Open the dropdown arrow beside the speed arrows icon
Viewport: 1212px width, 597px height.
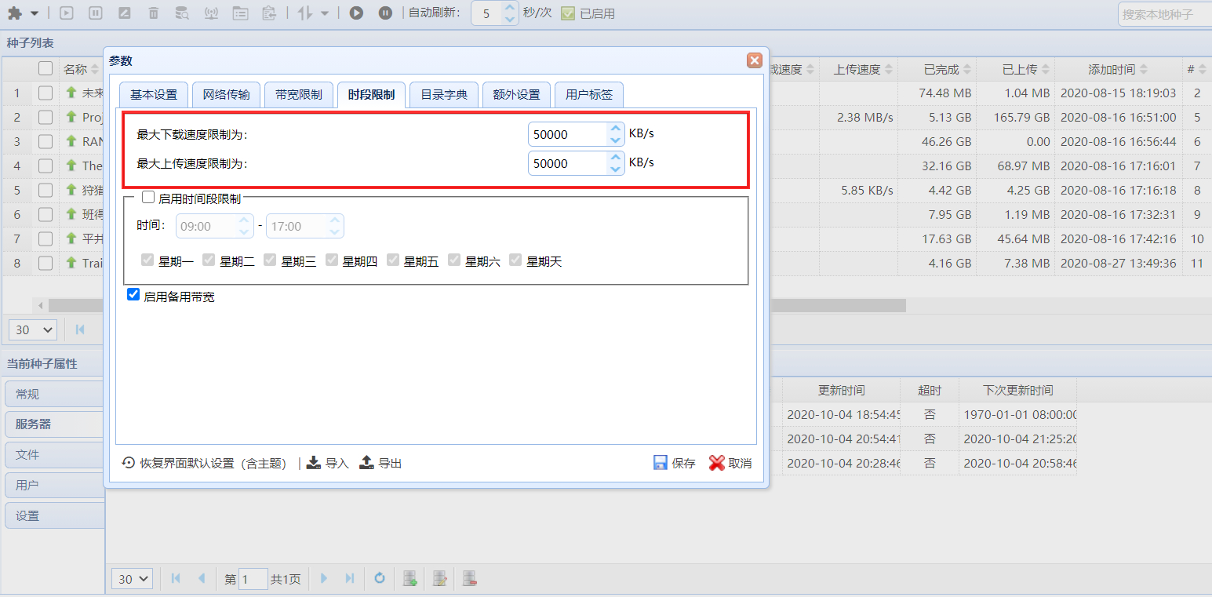[x=325, y=13]
